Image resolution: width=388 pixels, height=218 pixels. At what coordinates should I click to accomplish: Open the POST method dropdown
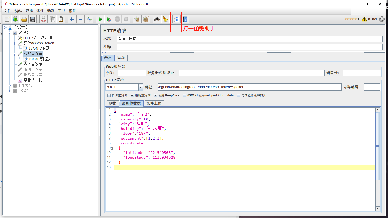(x=141, y=87)
